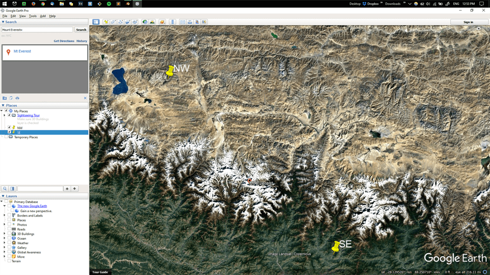
Task: Open the Help menu
Action: [53, 16]
